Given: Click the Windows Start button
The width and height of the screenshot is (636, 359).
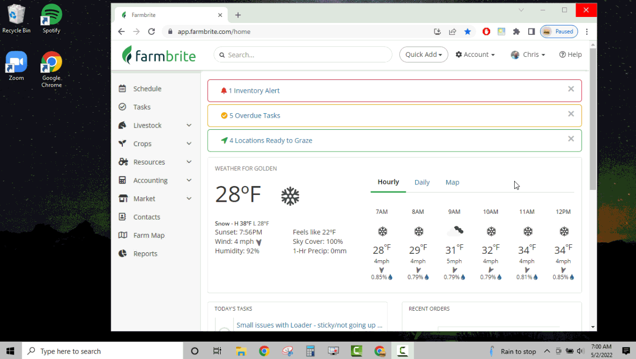Looking at the screenshot, I should [x=10, y=351].
